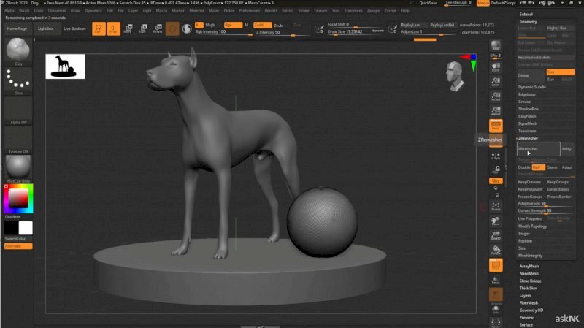Toggle the Mrgb channel button
584x328 pixels.
coord(210,25)
